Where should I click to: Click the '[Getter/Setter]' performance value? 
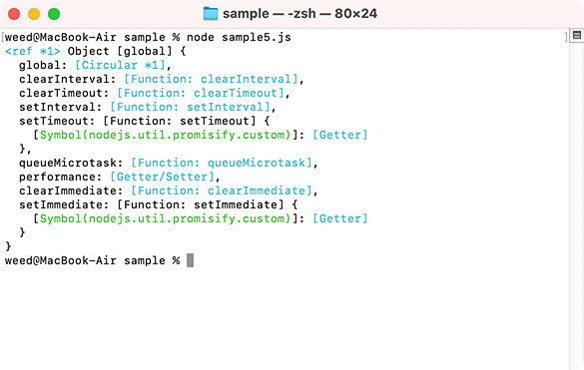click(162, 177)
